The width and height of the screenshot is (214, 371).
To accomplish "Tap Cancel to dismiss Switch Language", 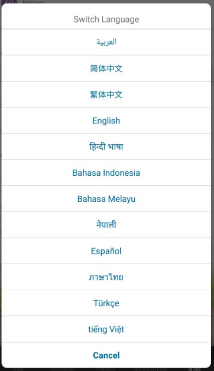I will (x=106, y=355).
